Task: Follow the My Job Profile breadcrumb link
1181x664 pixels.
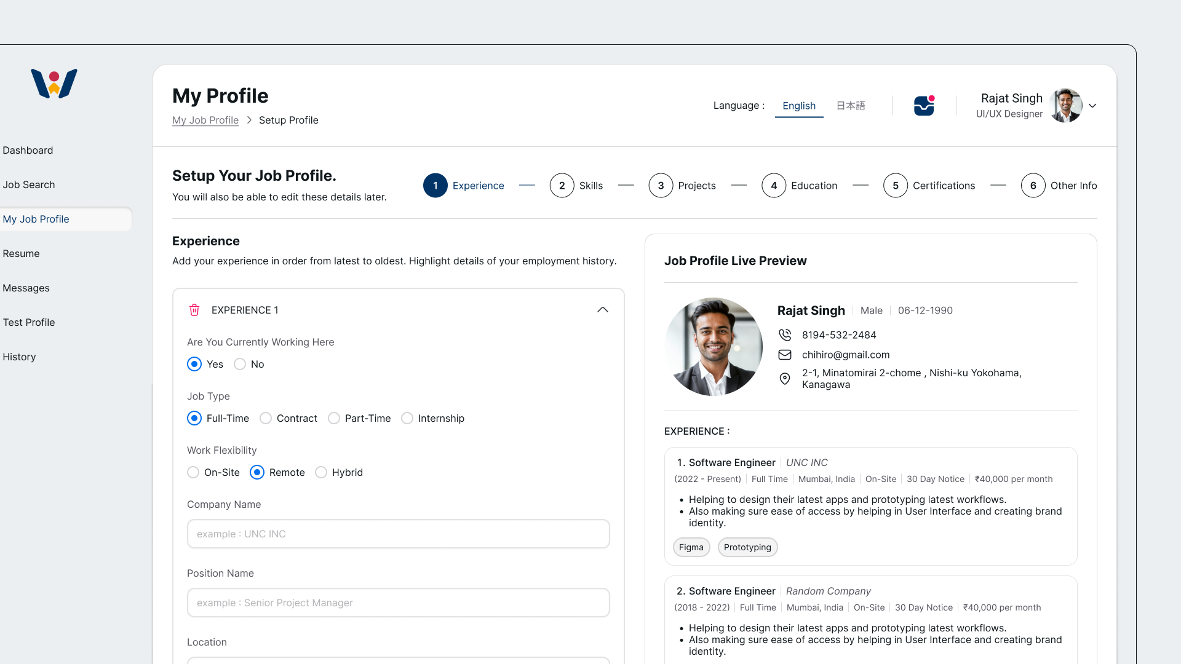Action: [x=205, y=121]
